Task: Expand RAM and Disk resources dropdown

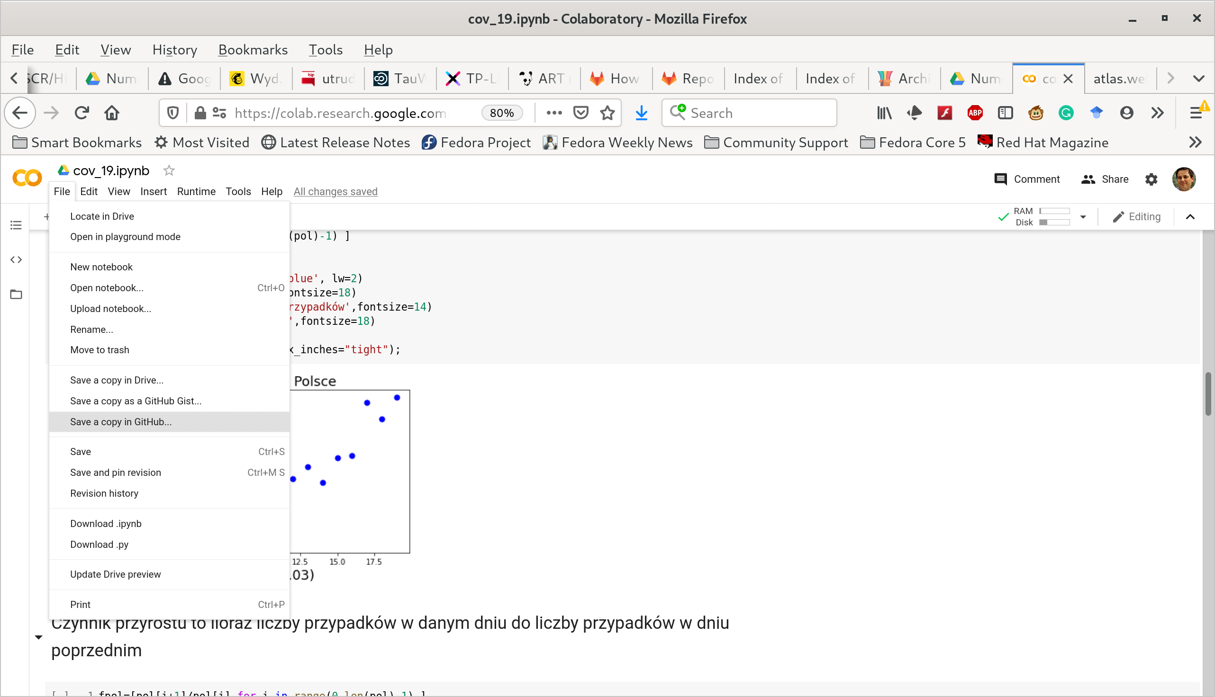Action: [1083, 217]
